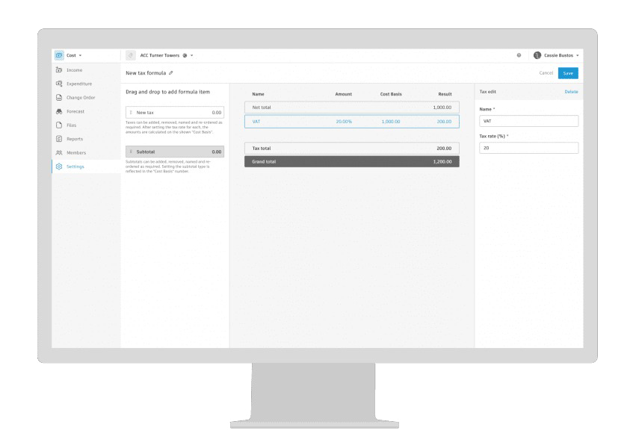639x448 pixels.
Task: Click the Expenditure sidebar icon
Action: point(59,84)
